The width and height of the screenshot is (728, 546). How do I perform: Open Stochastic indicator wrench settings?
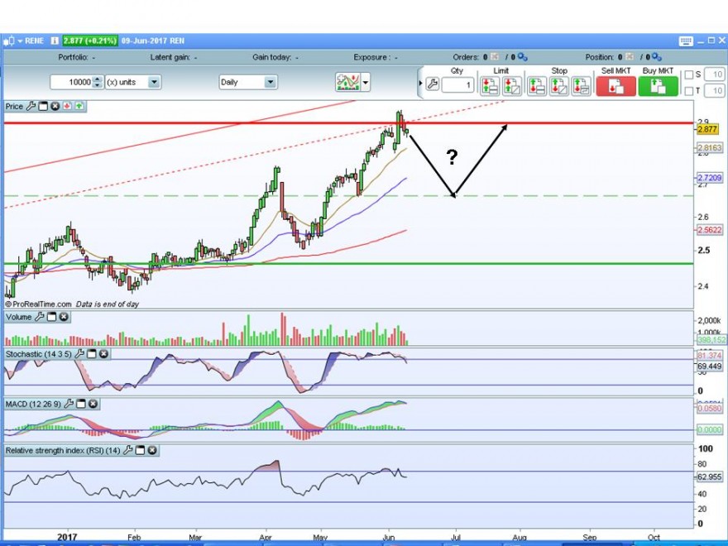pos(79,354)
